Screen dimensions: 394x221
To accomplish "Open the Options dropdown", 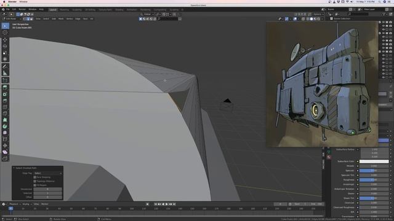I will [318, 14].
